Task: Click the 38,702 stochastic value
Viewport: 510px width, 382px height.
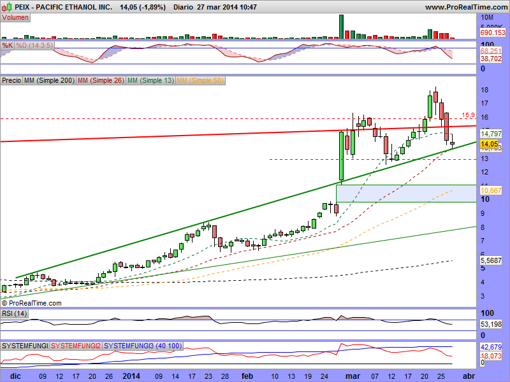Action: tap(491, 59)
